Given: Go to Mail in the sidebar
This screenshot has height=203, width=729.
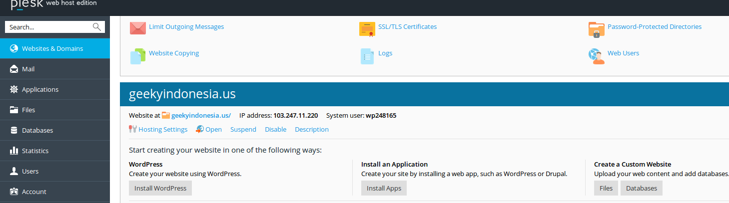Looking at the screenshot, I should (55, 69).
